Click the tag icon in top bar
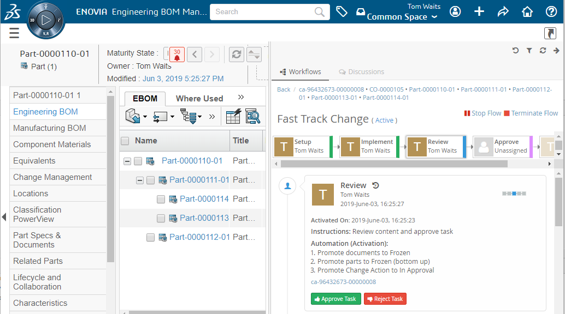Image resolution: width=565 pixels, height=314 pixels. [342, 11]
